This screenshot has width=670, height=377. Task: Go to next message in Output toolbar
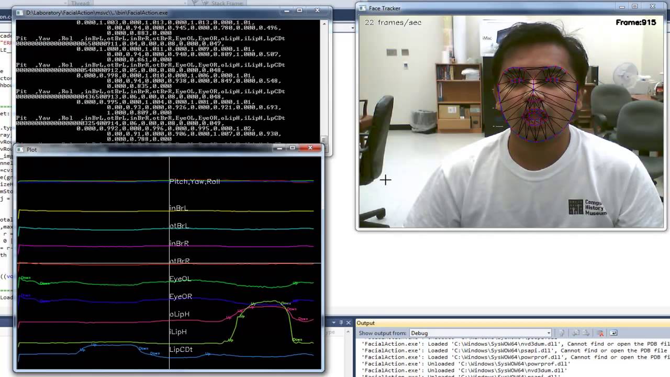coord(586,333)
